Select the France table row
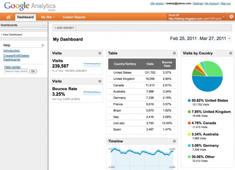Viewport: 235px width, 170px height. (x=142, y=104)
